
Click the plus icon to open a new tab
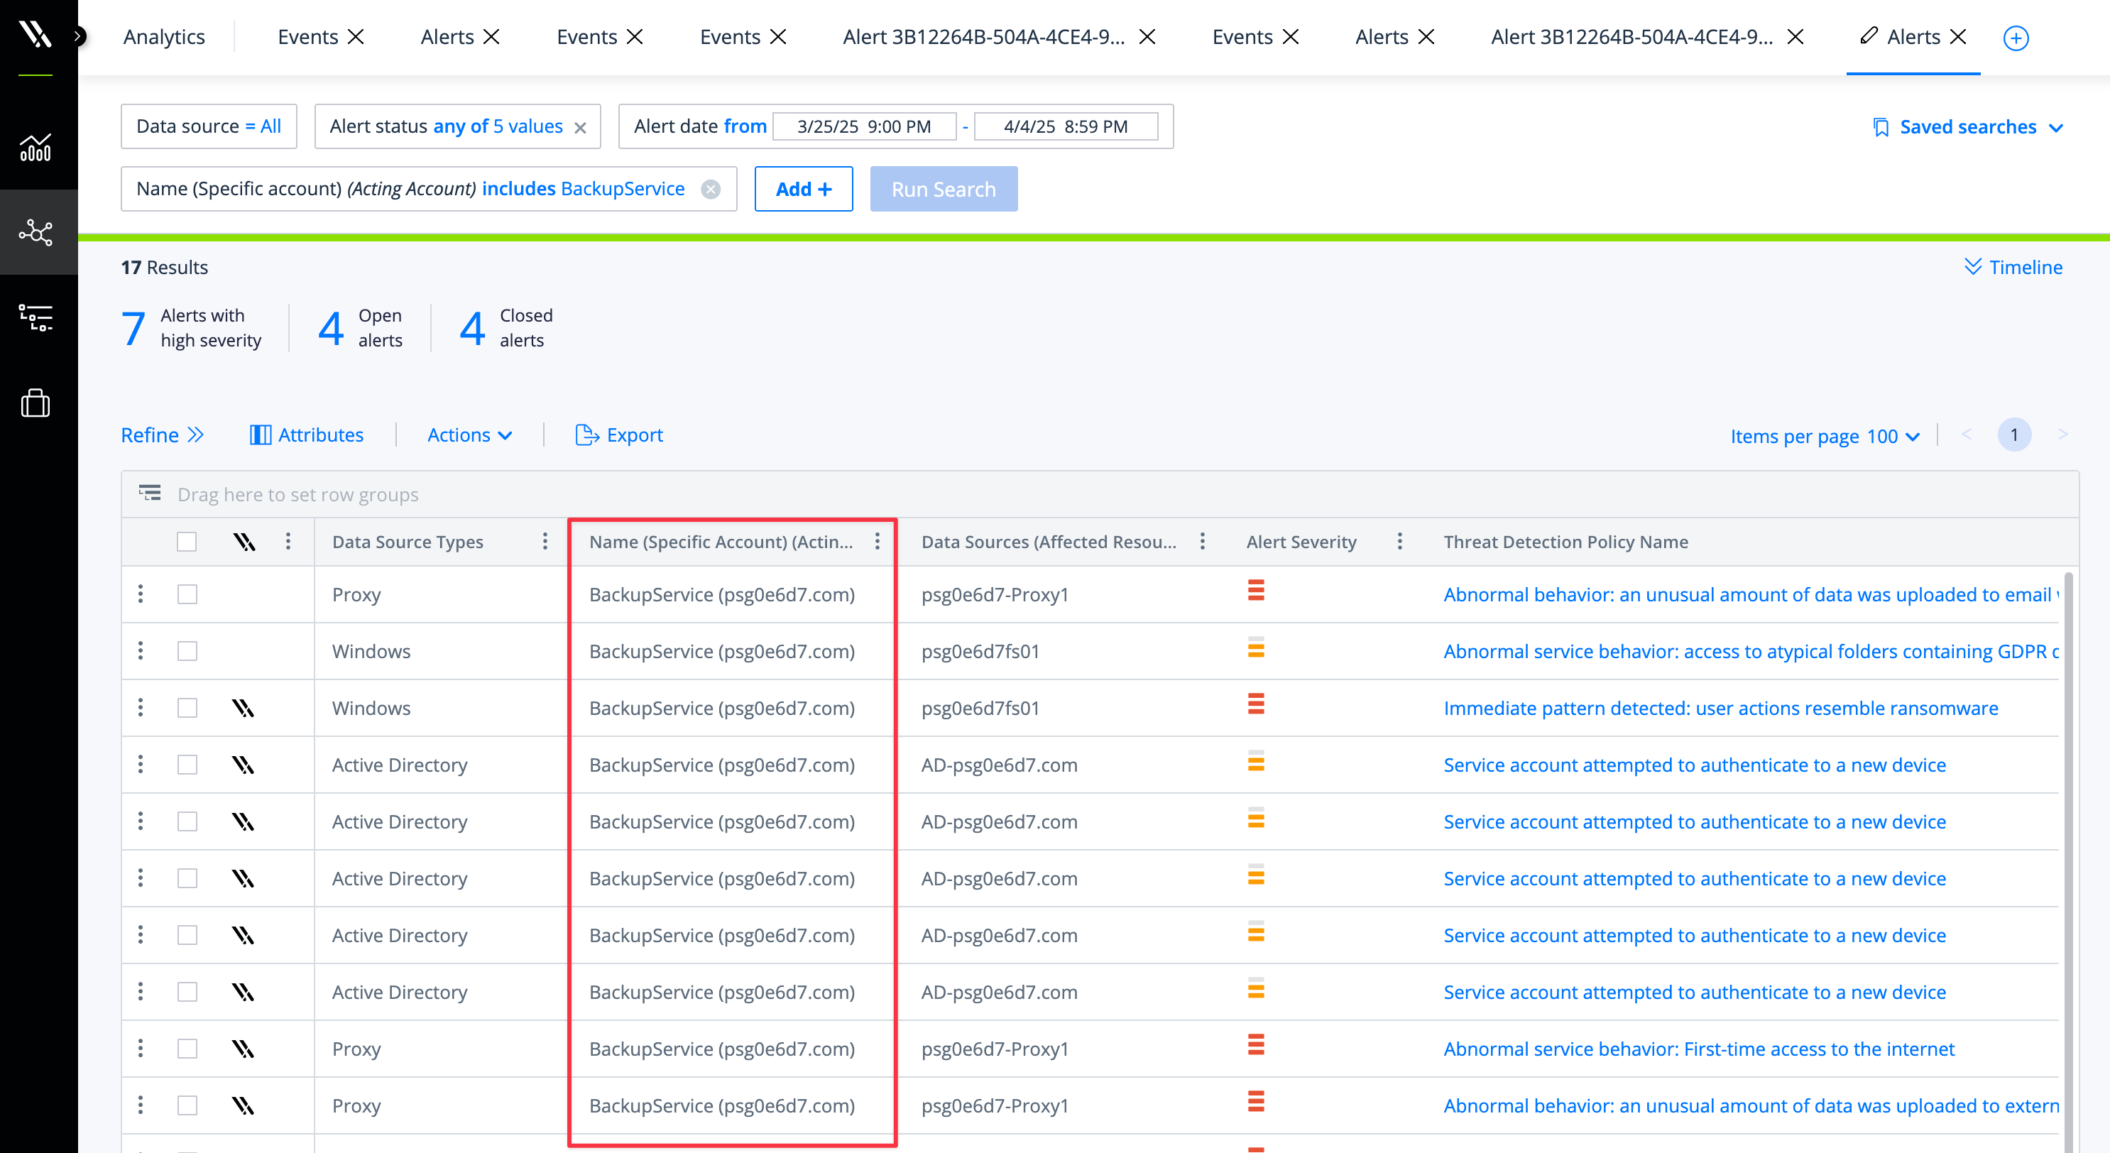[2016, 38]
